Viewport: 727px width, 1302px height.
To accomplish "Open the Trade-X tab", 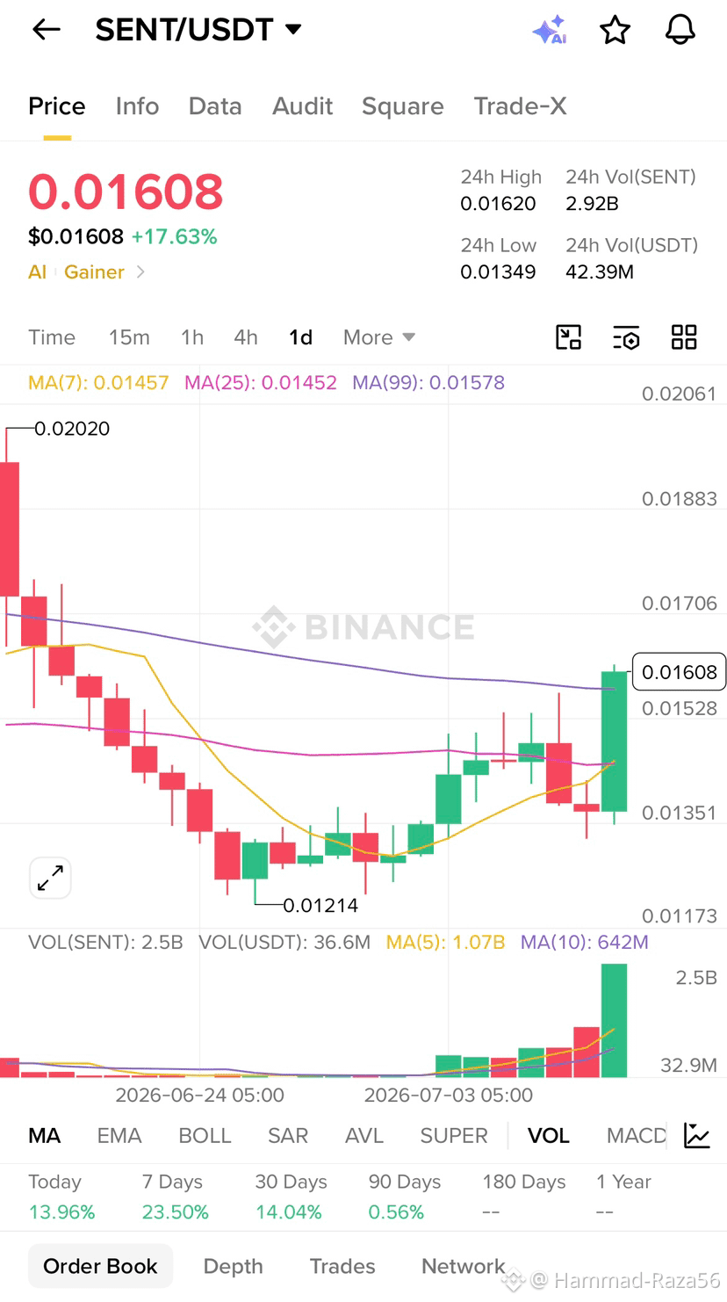I will [521, 106].
